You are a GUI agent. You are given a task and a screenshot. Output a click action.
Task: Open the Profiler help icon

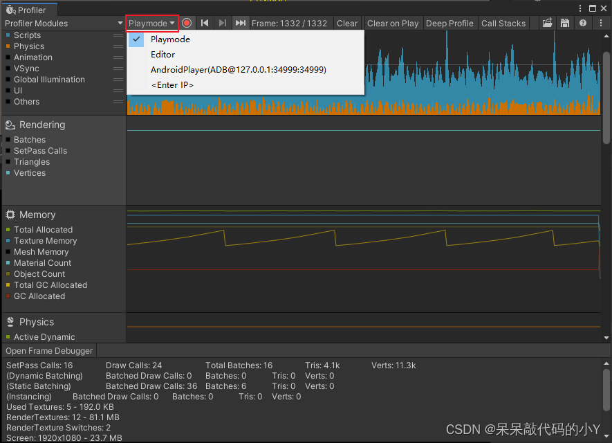click(583, 23)
